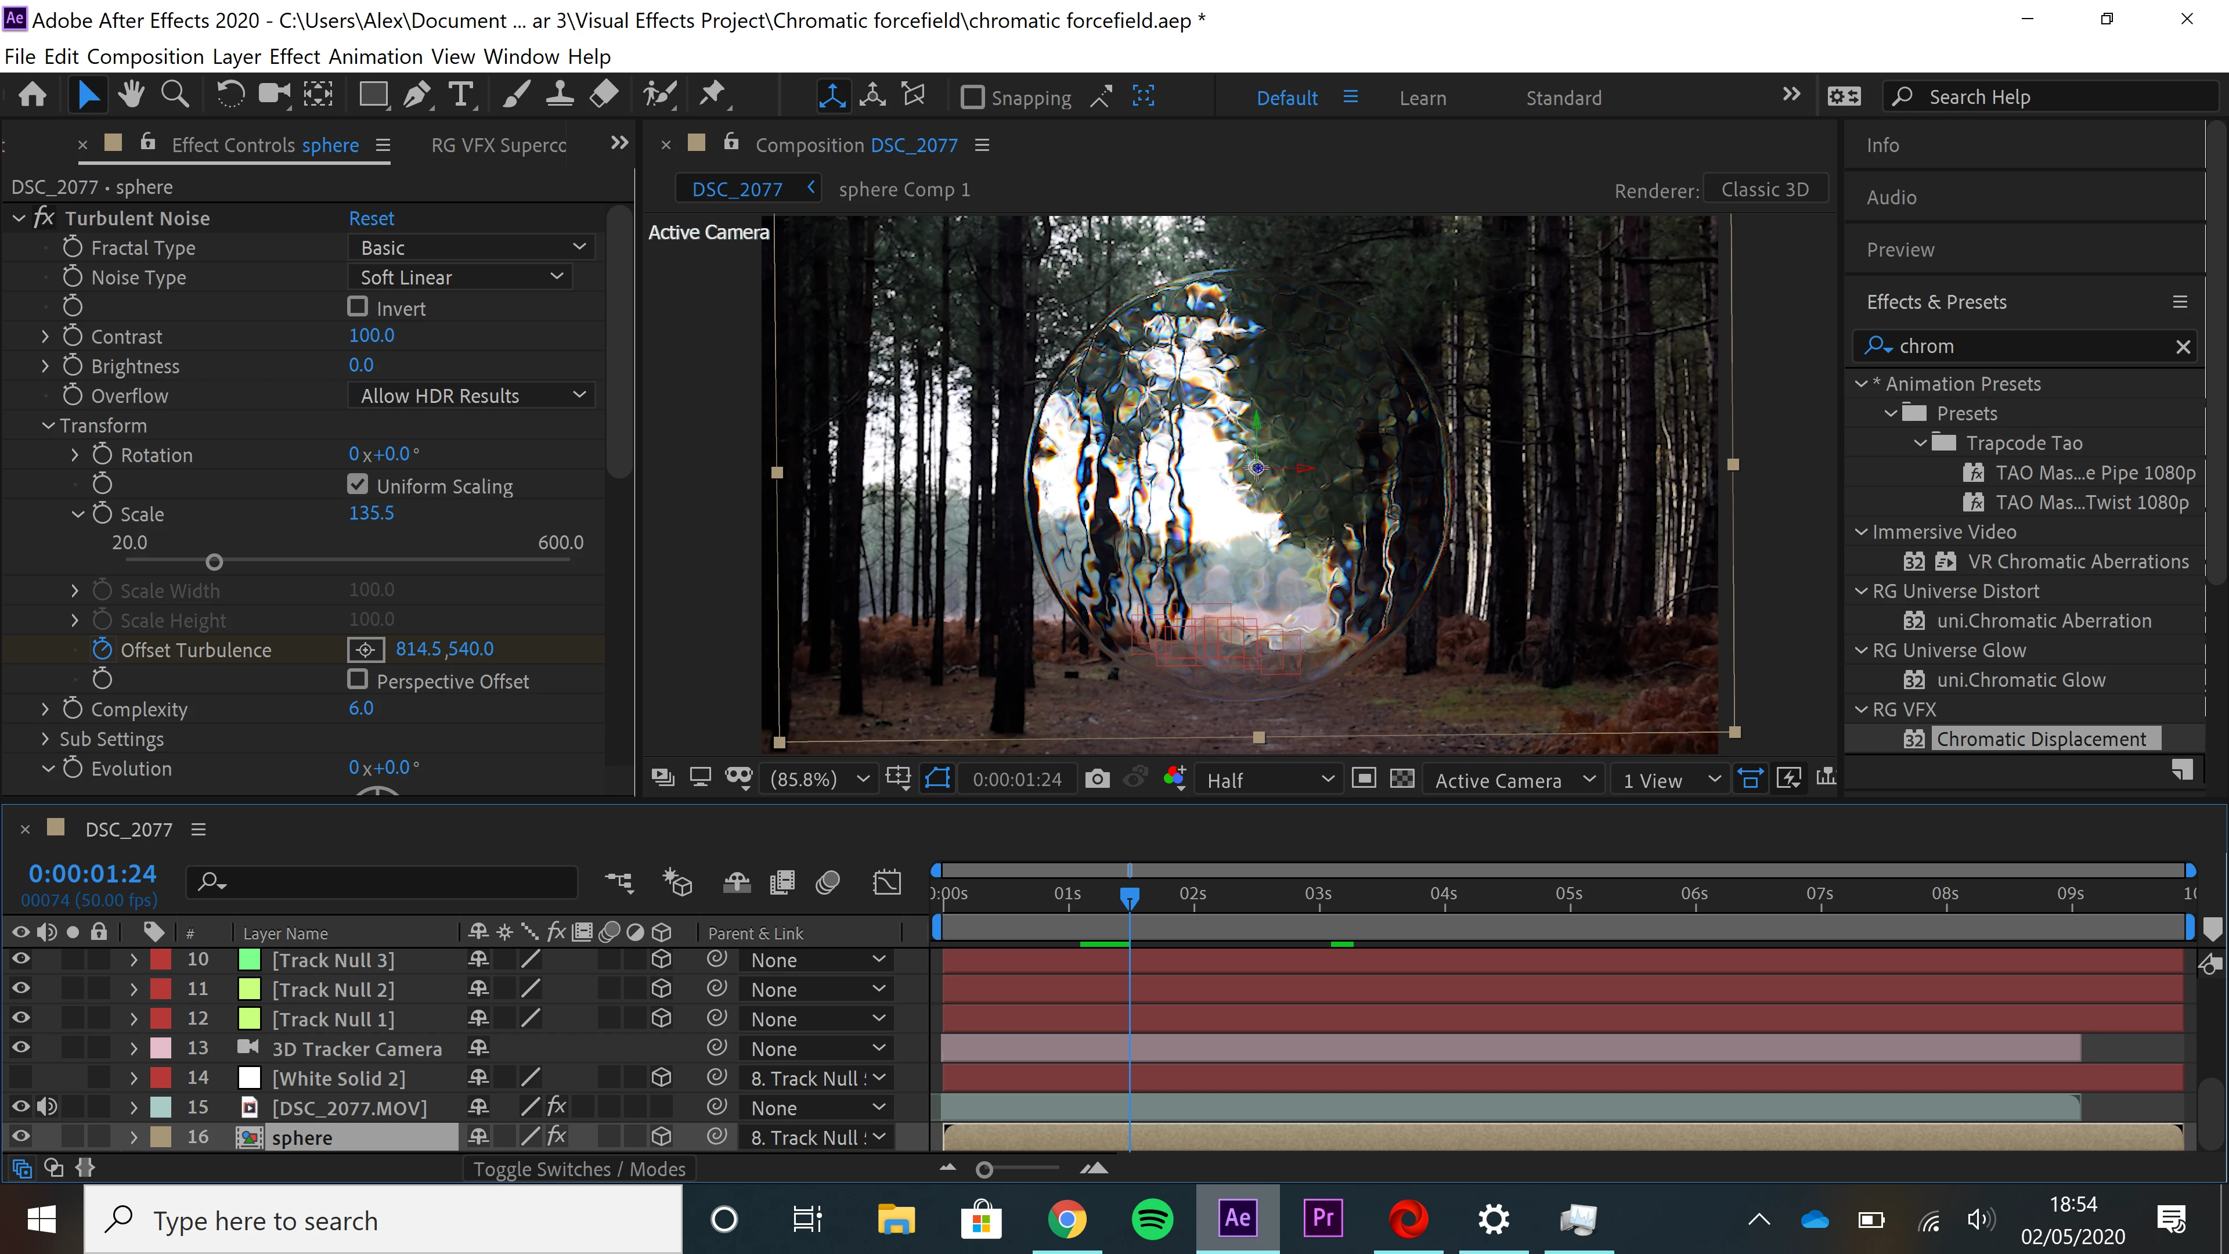Expand the Sub Settings group
Screen dimensions: 2229x1254
[x=45, y=739]
